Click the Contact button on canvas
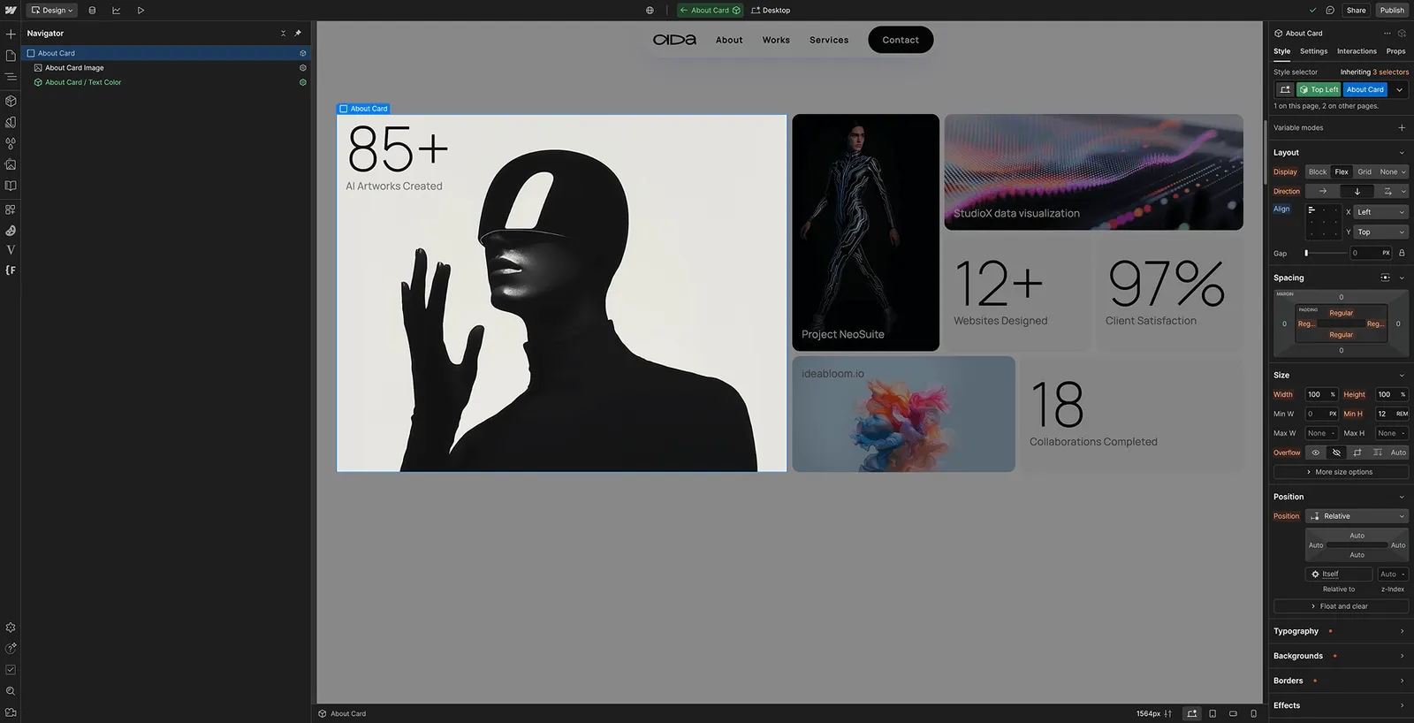This screenshot has height=723, width=1414. pyautogui.click(x=901, y=40)
